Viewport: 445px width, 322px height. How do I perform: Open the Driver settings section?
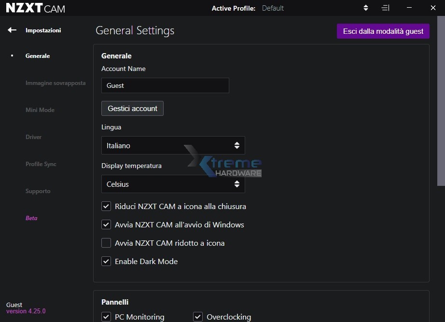click(x=33, y=137)
